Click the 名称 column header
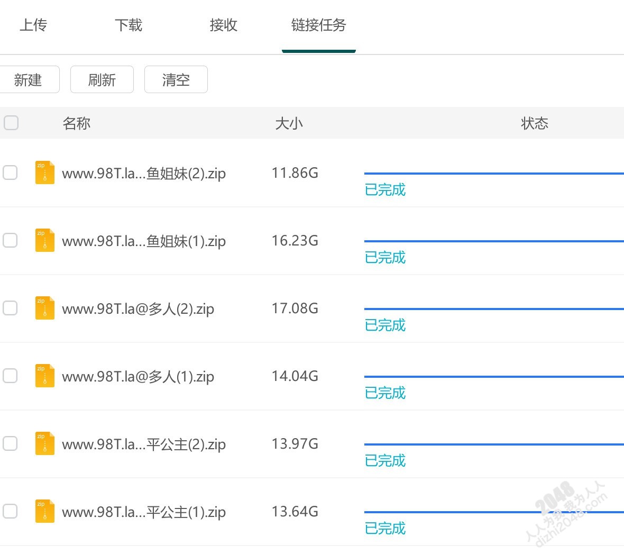Viewport: 624px width, 554px height. click(77, 123)
